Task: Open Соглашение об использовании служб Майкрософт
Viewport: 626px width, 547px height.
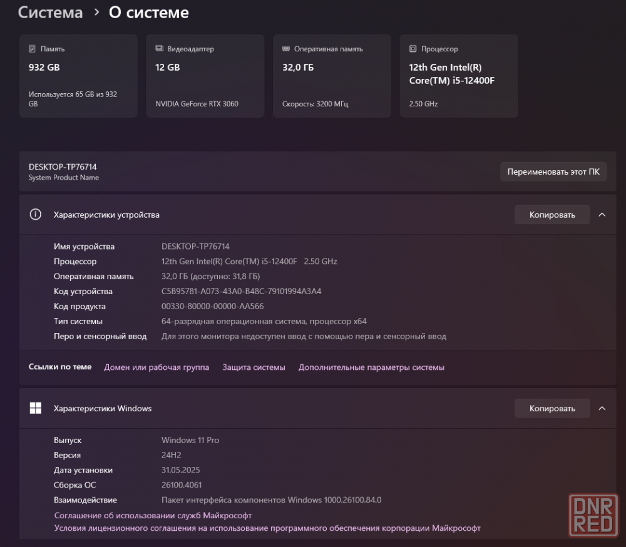Action: (x=153, y=516)
